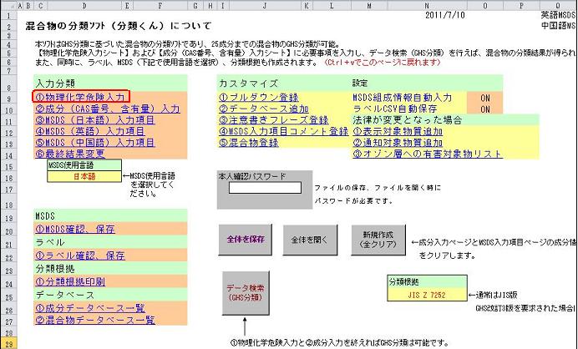Viewport: 578px width, 349px height.
Task: Click the 全体を開く button
Action: coord(310,240)
